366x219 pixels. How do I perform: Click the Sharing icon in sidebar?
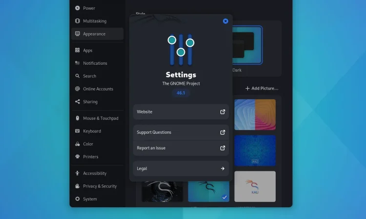[78, 102]
